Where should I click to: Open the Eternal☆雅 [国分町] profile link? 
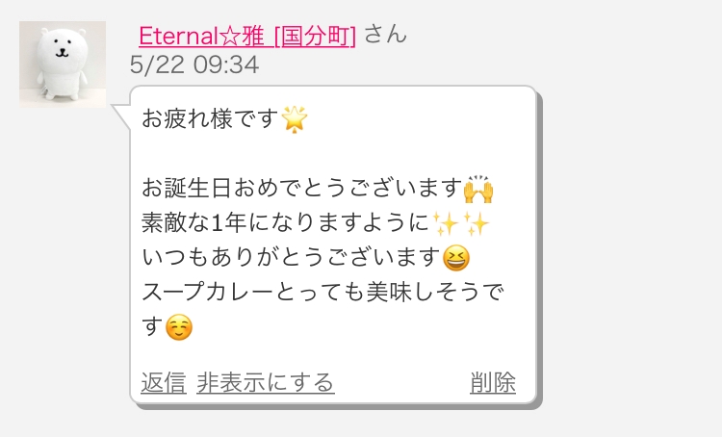point(247,36)
